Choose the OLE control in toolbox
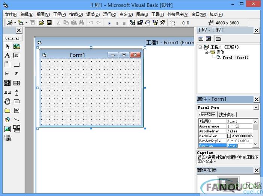Viewport: 263px width, 196px height. (7, 138)
